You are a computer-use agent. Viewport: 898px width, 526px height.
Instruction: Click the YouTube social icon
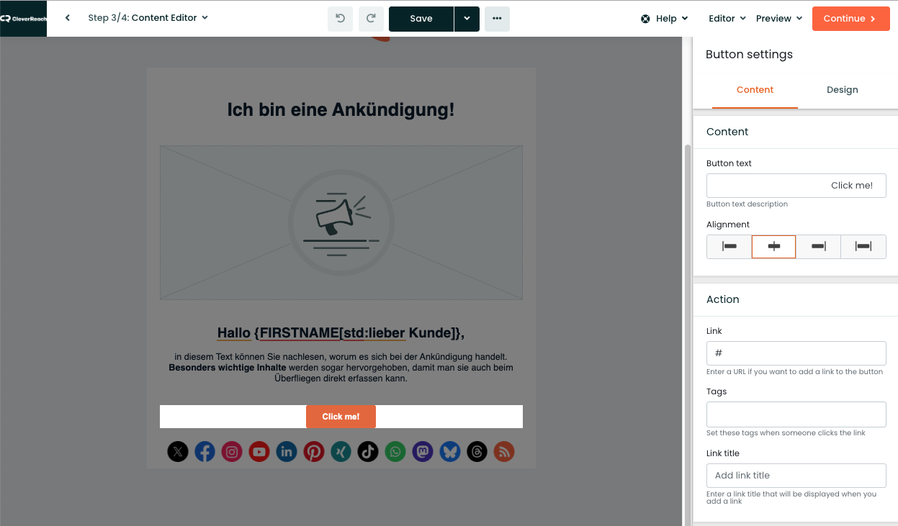259,452
